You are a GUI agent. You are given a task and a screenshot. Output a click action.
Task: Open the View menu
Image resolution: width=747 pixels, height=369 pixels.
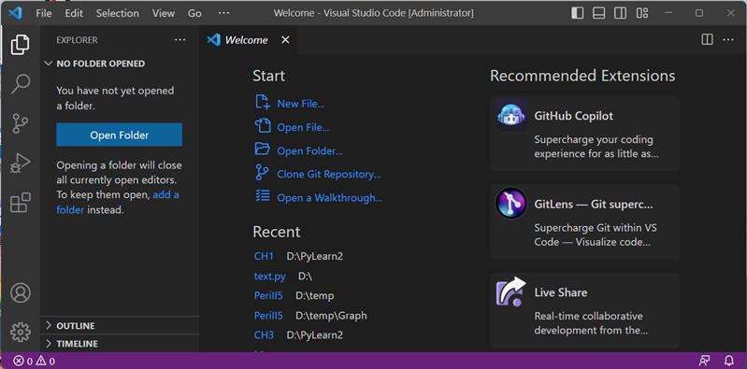pos(164,13)
